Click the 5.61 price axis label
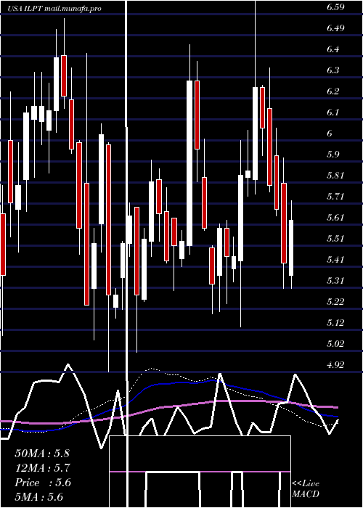Screen dimensions: 363x508 click(335, 218)
